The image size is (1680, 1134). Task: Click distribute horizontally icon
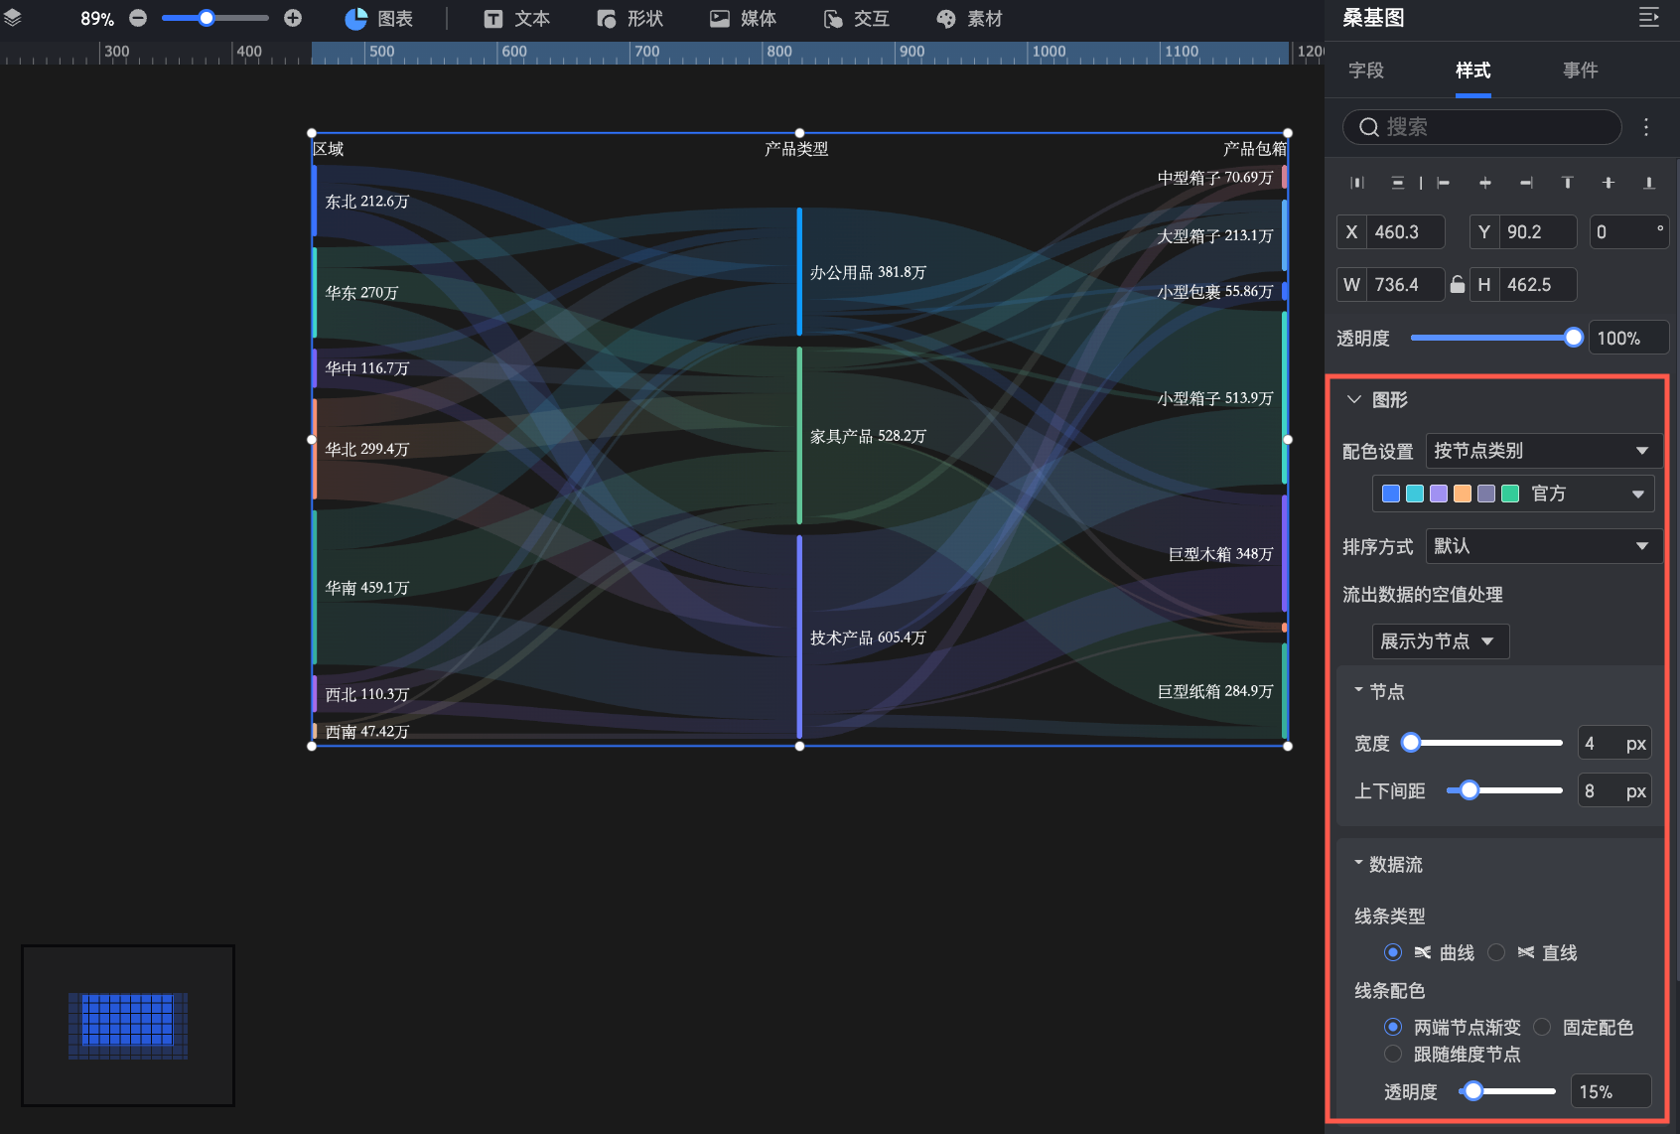(1357, 183)
